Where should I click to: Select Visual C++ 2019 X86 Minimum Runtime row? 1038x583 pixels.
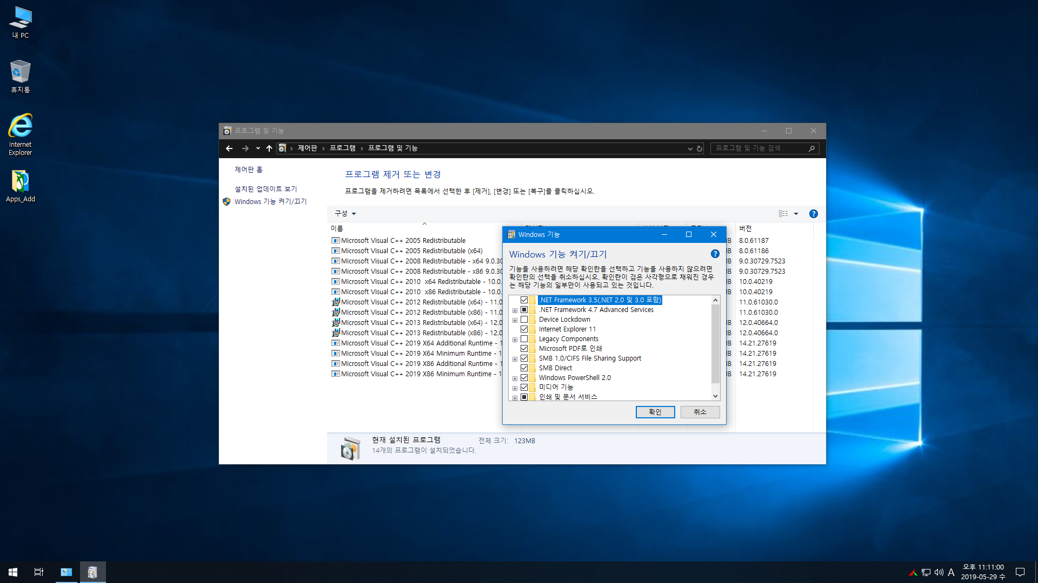[x=416, y=374]
